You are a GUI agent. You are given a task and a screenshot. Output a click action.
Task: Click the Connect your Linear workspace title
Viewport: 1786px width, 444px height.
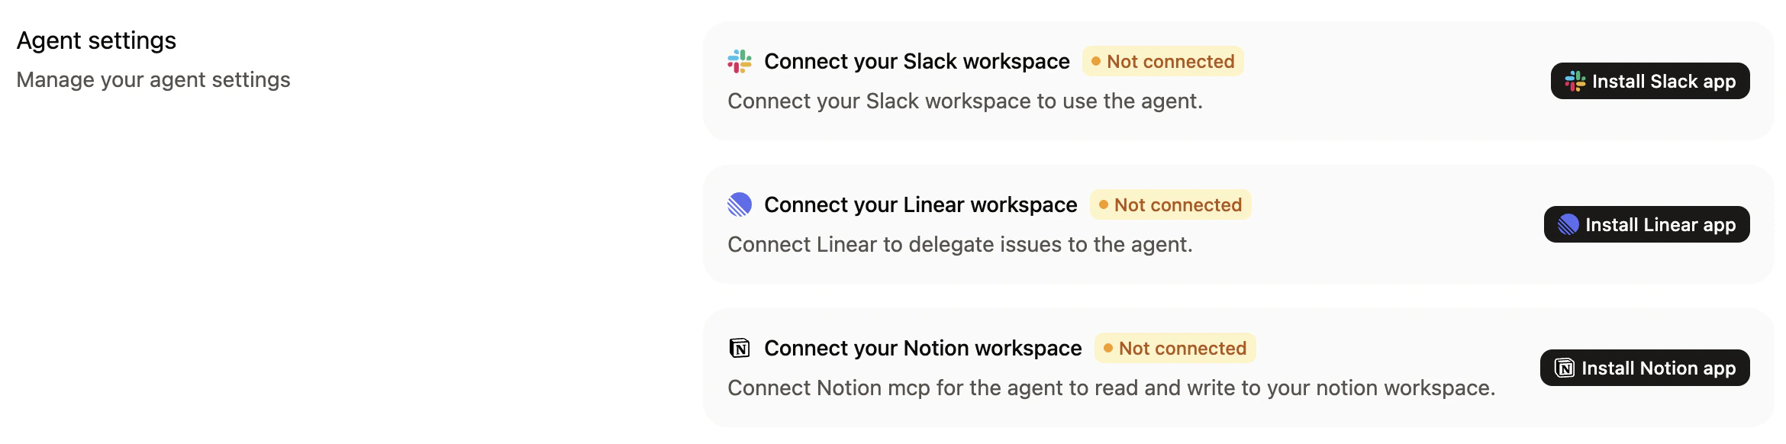point(920,204)
